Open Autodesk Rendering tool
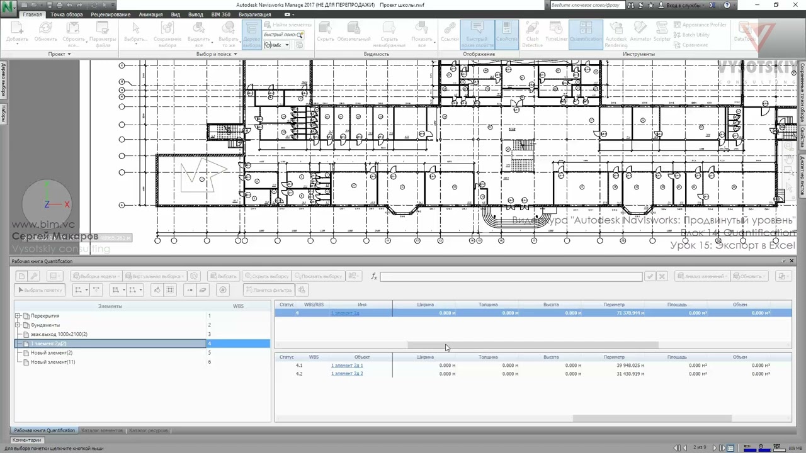 click(616, 33)
